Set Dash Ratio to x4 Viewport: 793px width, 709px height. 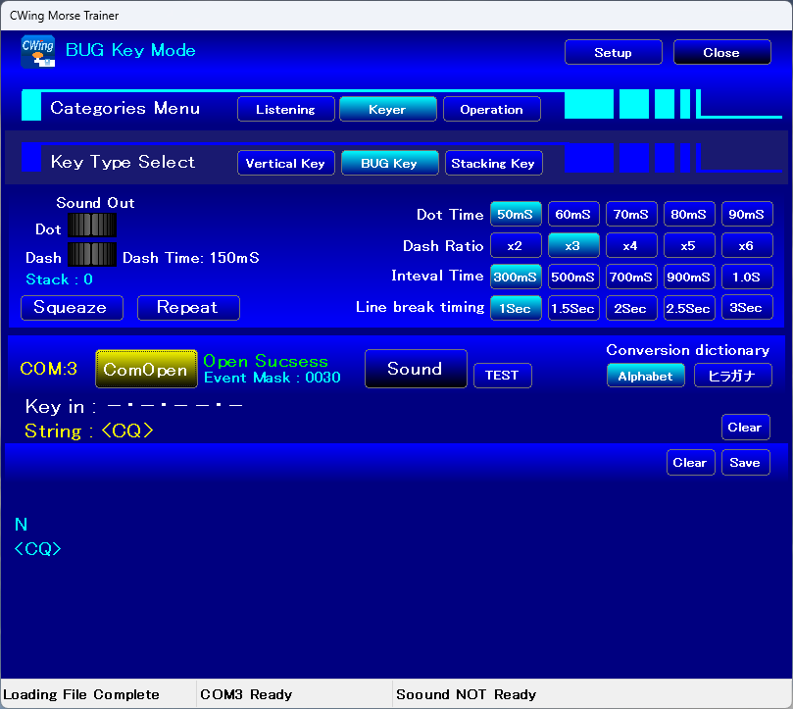tap(630, 245)
